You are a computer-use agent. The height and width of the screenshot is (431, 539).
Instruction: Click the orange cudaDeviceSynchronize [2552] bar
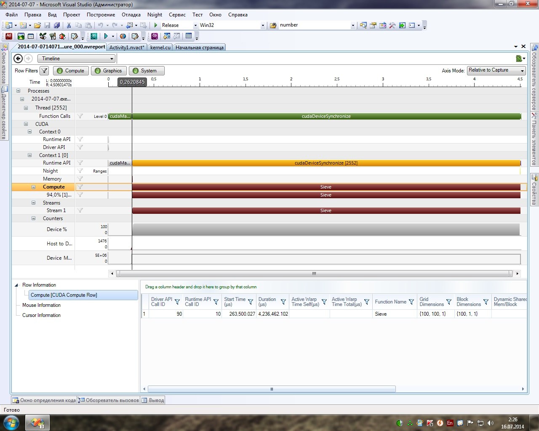tap(326, 163)
